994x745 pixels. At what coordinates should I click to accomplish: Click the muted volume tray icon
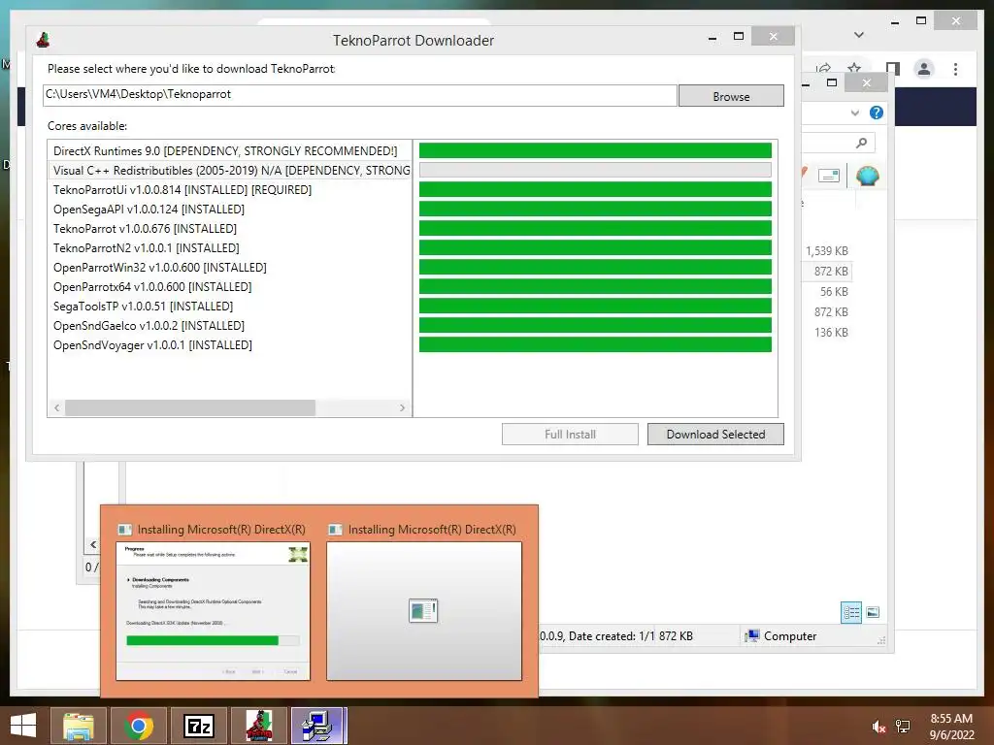tap(878, 727)
